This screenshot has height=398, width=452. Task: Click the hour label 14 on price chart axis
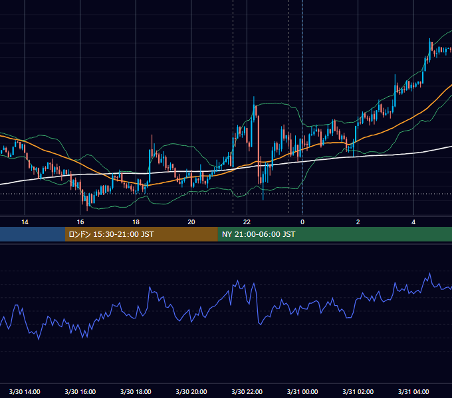pyautogui.click(x=25, y=222)
